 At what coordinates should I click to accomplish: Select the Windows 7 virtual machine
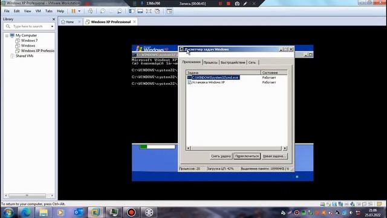click(29, 41)
